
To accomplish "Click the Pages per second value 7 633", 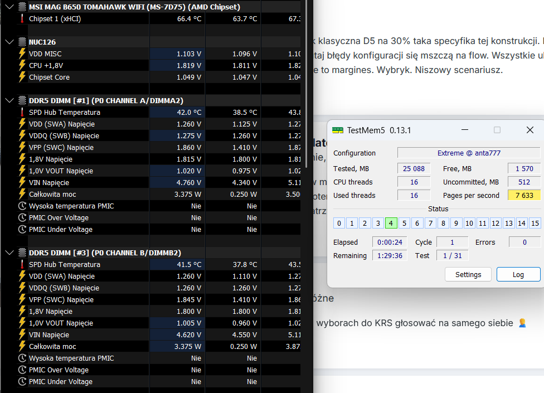I will (x=524, y=195).
